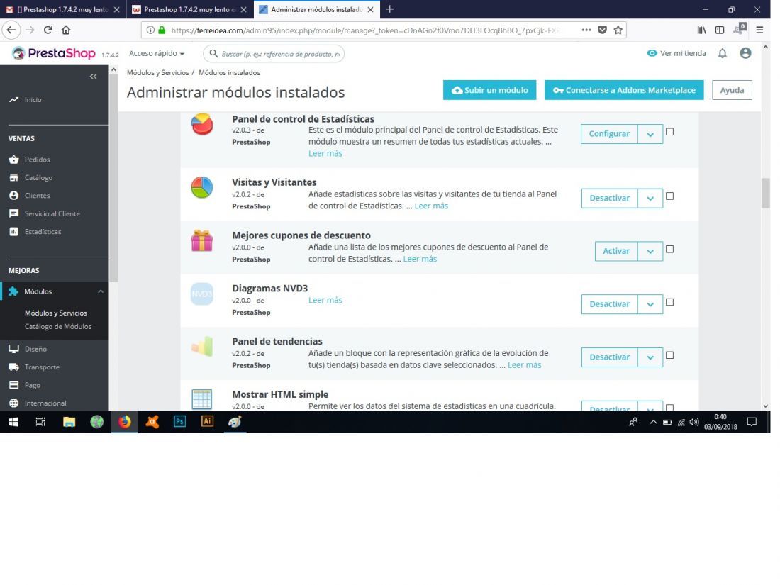Collapse the Módulos menu chevron

[101, 291]
